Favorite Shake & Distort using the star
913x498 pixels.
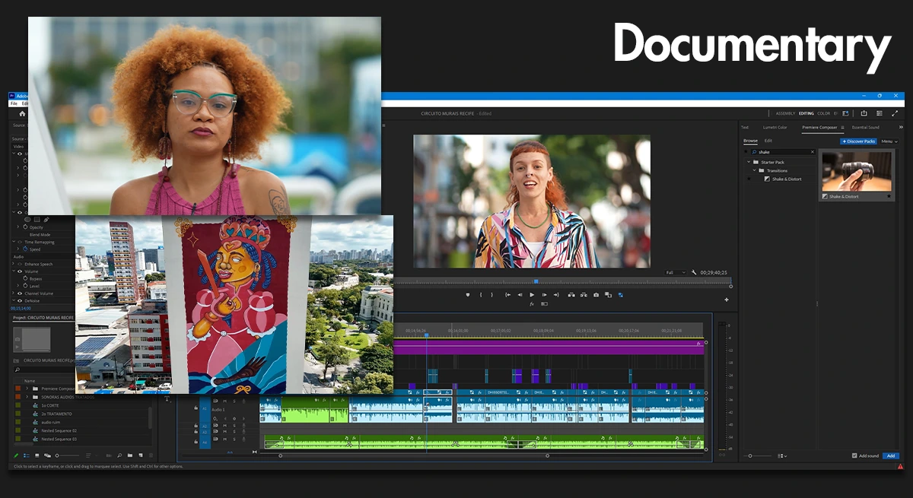click(889, 196)
